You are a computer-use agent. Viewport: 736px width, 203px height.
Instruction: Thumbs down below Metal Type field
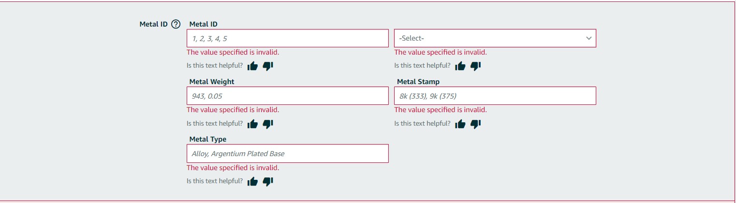[x=268, y=181]
